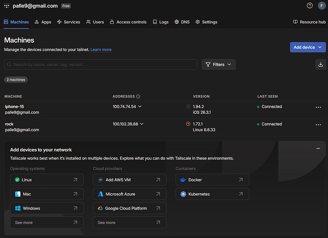
Task: Open the three-dot menu for rock
Action: pyautogui.click(x=318, y=125)
